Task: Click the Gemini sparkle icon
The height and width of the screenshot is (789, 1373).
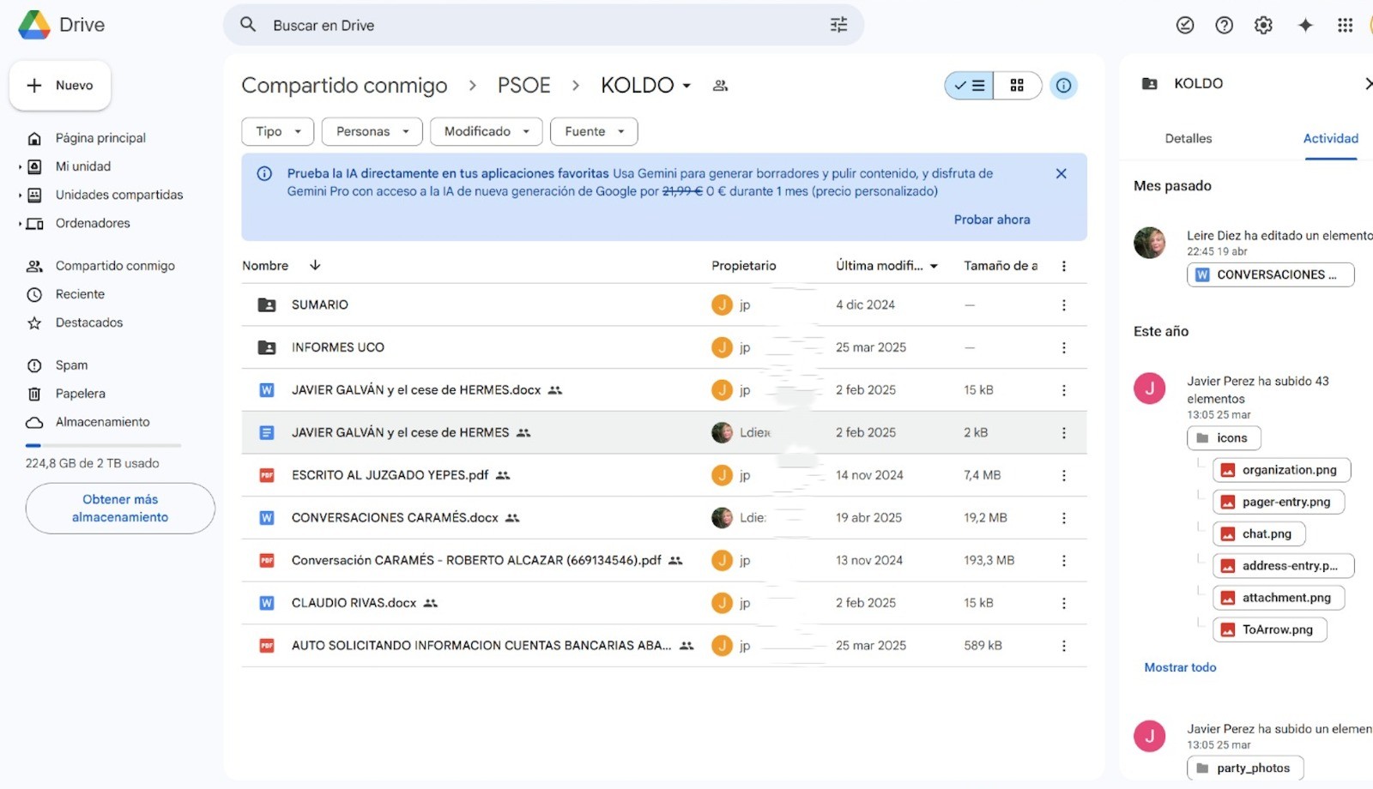Action: [x=1305, y=25]
